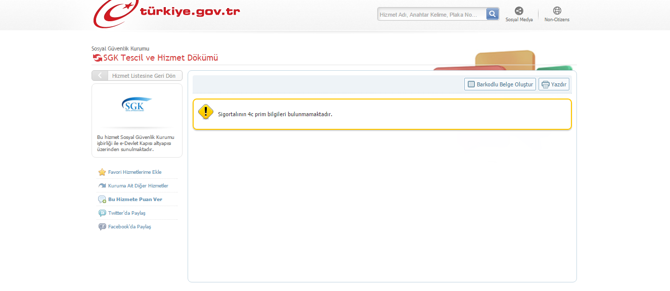Image resolution: width=670 pixels, height=291 pixels.
Task: Click in the Hizmet Adı search field
Action: (x=432, y=14)
